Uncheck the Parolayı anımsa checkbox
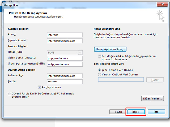 pos(40,87)
